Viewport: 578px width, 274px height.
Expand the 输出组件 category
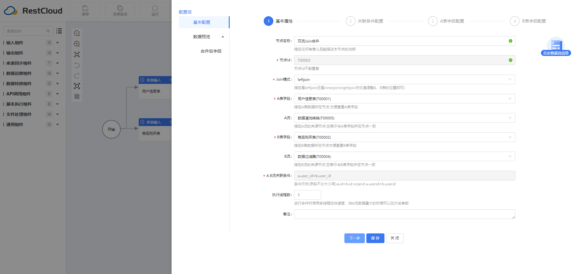pos(57,53)
